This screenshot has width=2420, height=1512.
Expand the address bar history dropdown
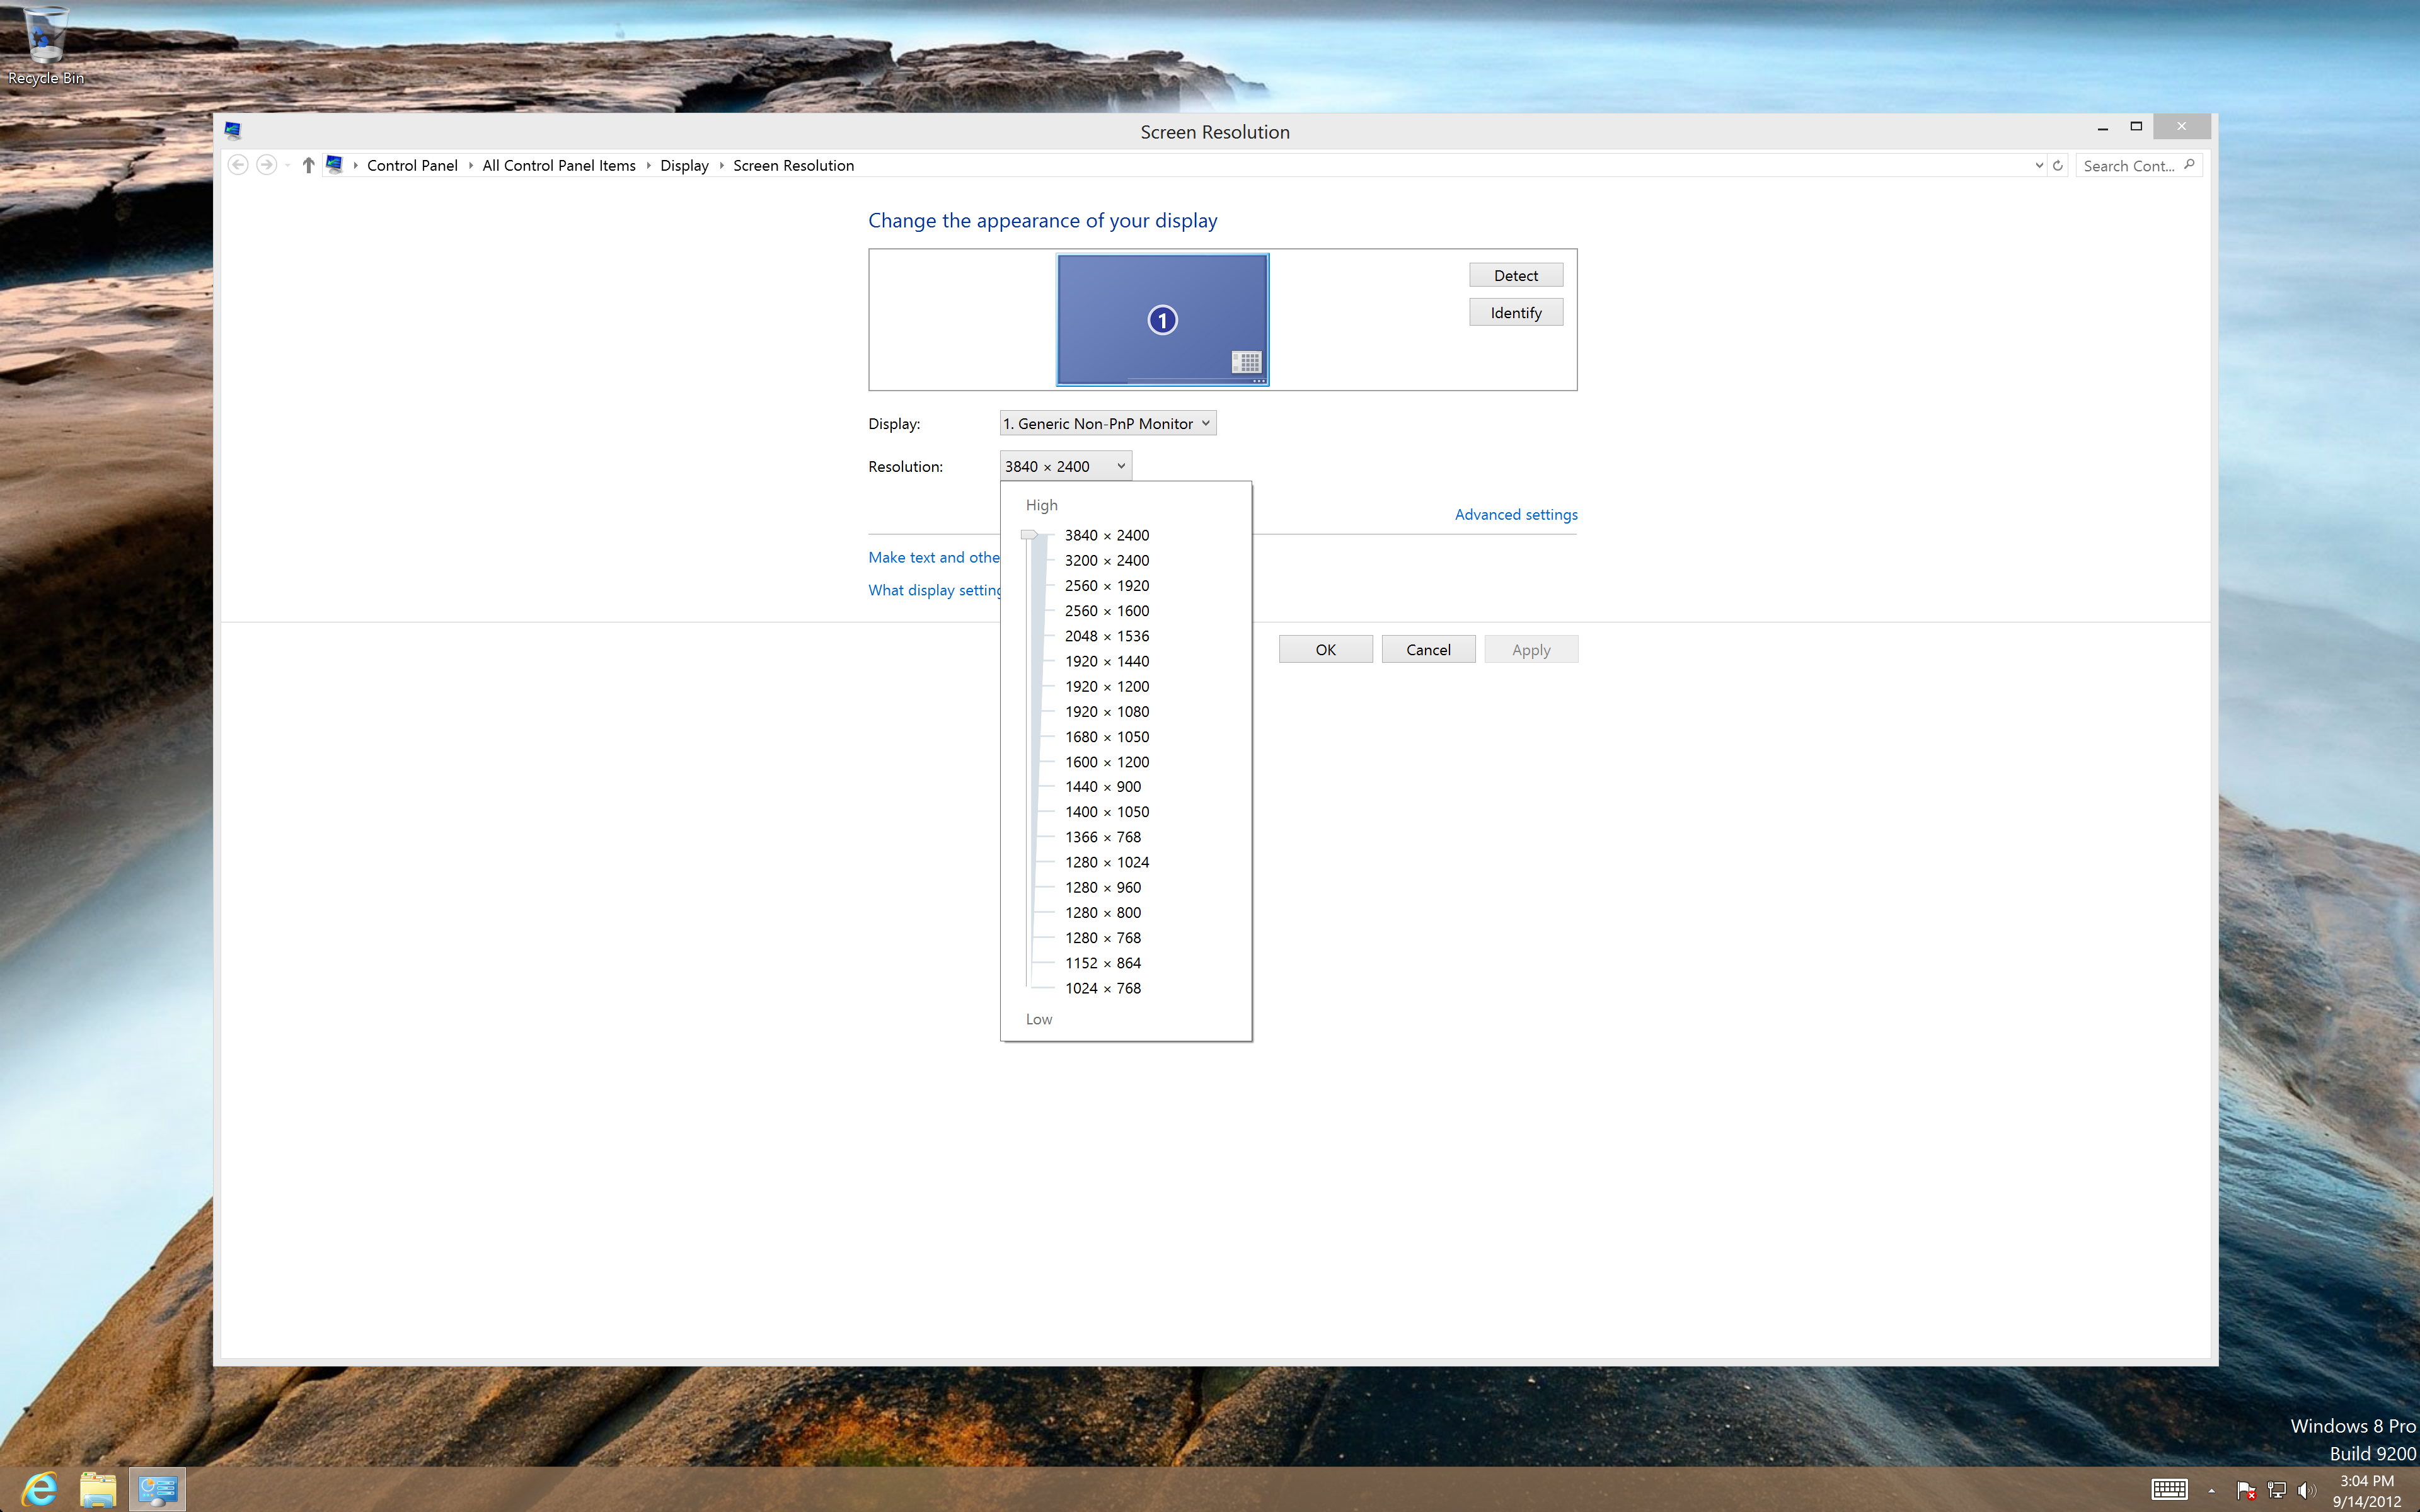click(2039, 166)
